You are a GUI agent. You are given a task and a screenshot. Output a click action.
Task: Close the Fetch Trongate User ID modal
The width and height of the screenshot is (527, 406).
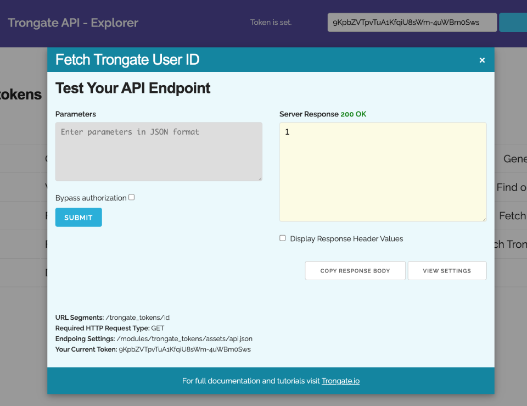482,60
